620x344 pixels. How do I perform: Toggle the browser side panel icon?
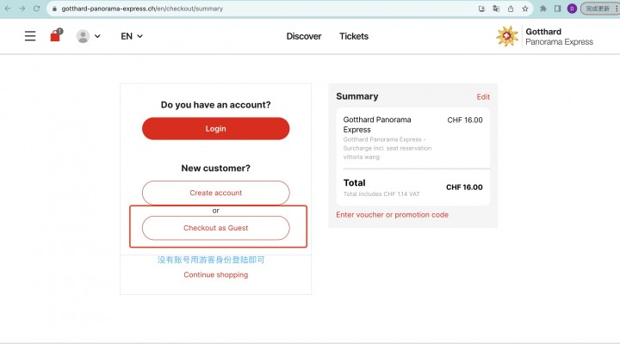557,9
